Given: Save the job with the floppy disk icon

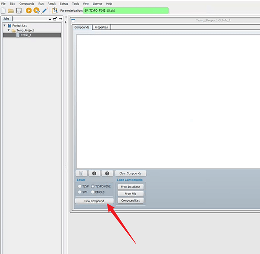Looking at the screenshot, I should coord(19,11).
